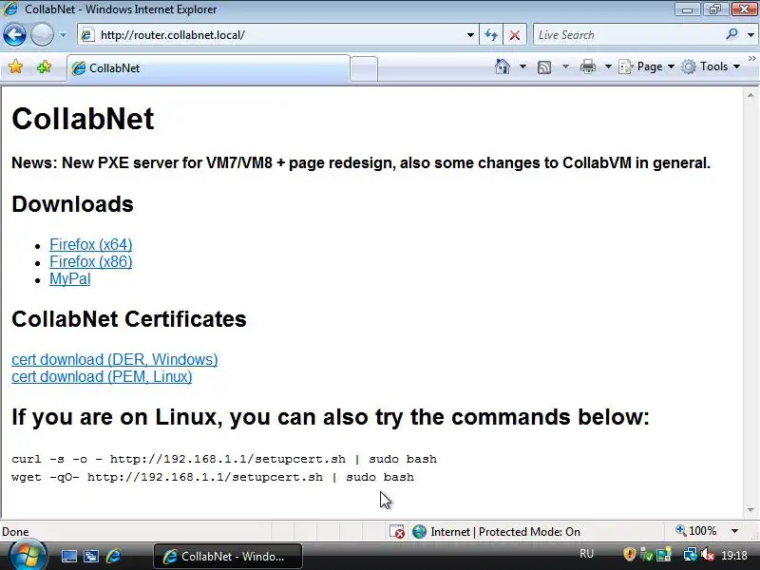Click the Back navigation arrow
760x570 pixels.
pos(14,35)
